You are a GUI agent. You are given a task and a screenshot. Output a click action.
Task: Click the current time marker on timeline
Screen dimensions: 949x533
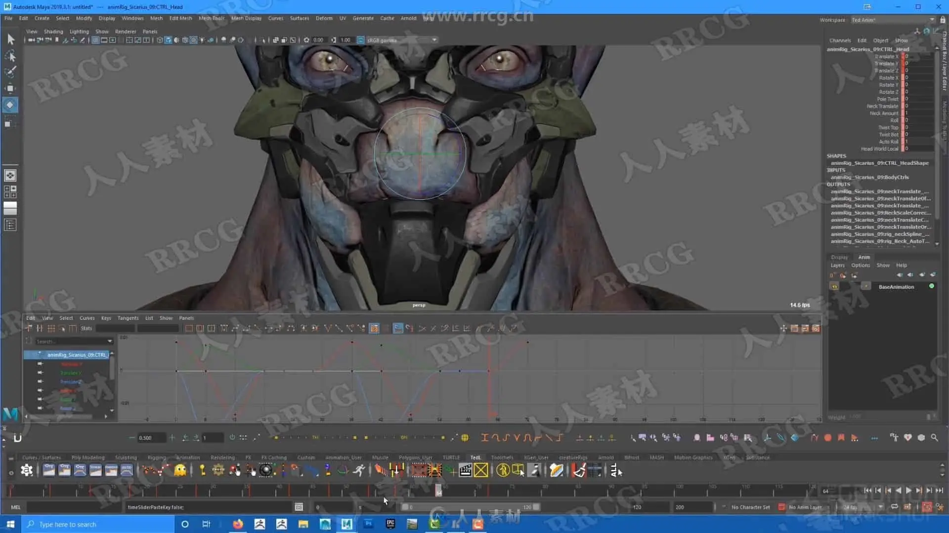[438, 490]
